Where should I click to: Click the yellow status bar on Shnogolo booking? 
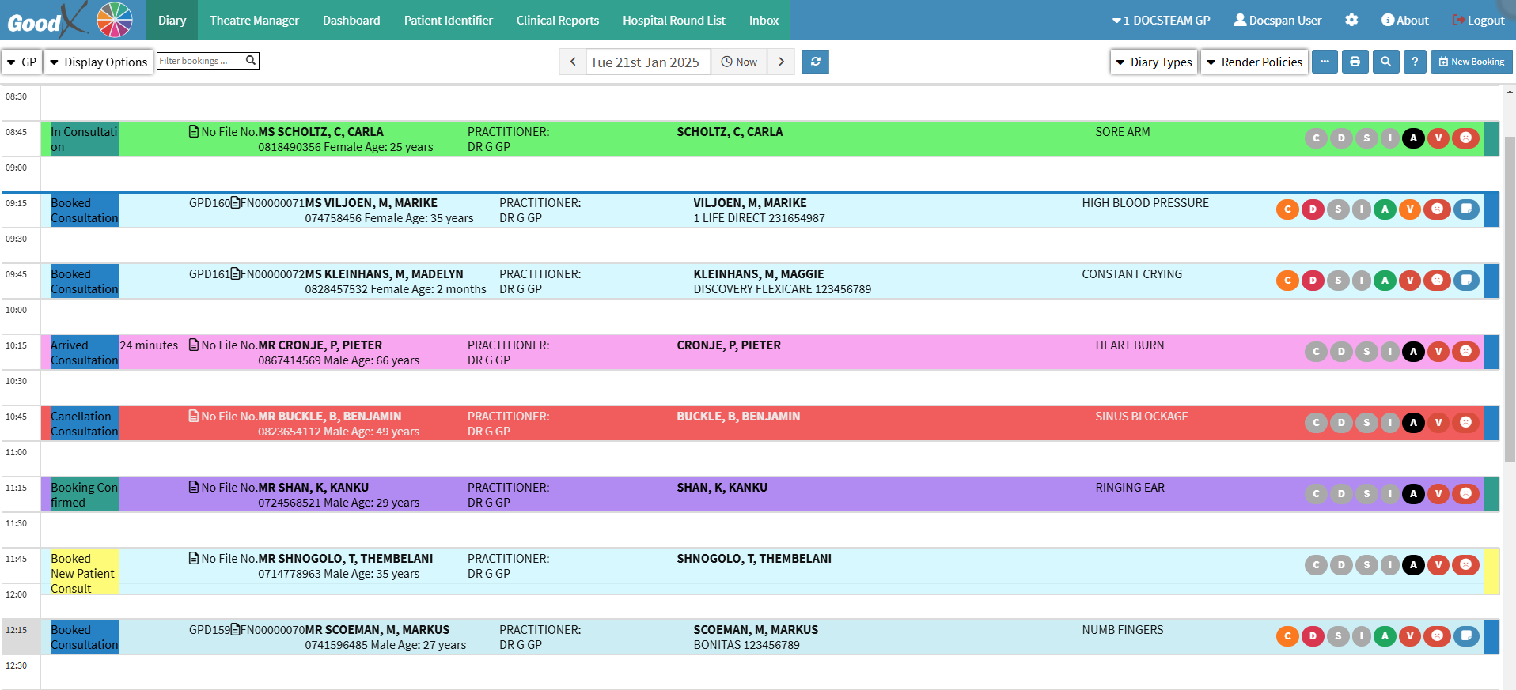[1491, 571]
